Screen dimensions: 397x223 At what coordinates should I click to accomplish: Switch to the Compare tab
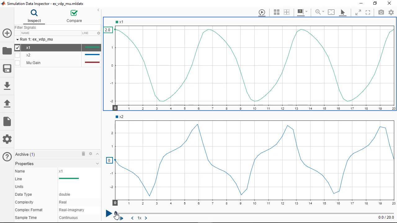(74, 16)
